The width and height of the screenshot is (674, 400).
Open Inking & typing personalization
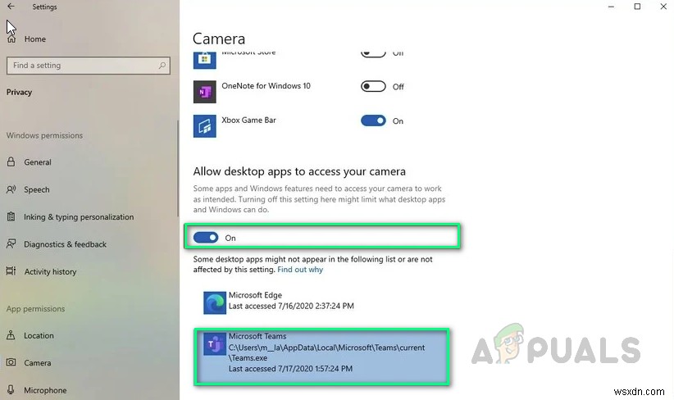[x=79, y=217]
